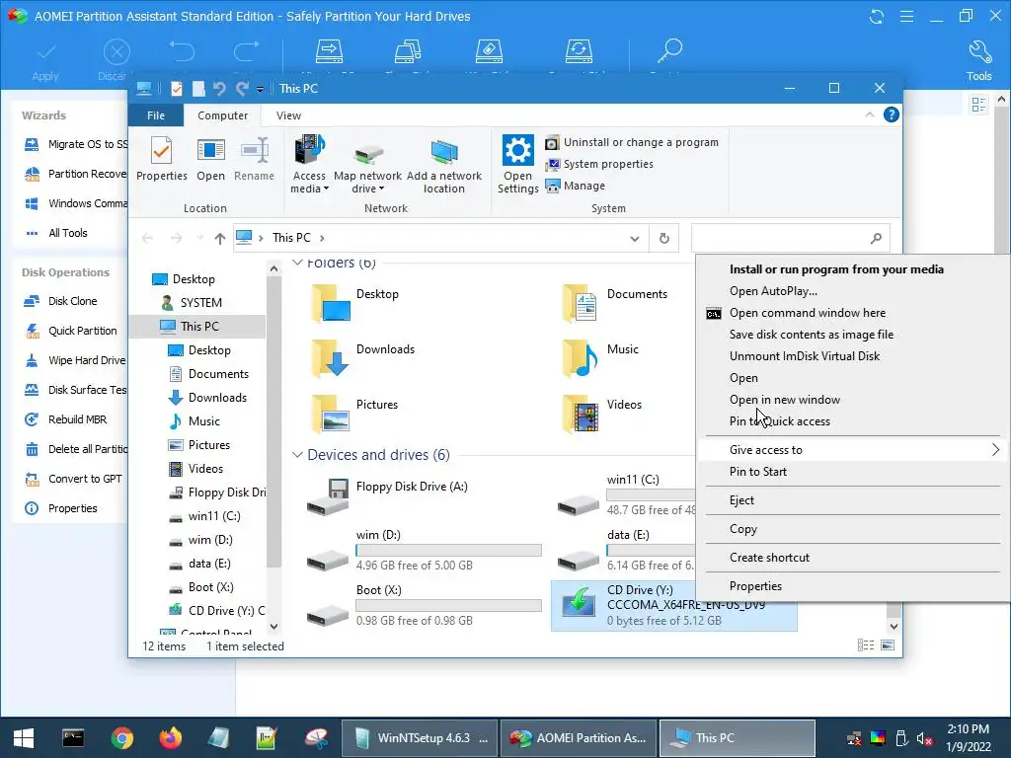Click the taskbar clock showing 2:10 PM
The image size is (1011, 758).
click(x=969, y=738)
